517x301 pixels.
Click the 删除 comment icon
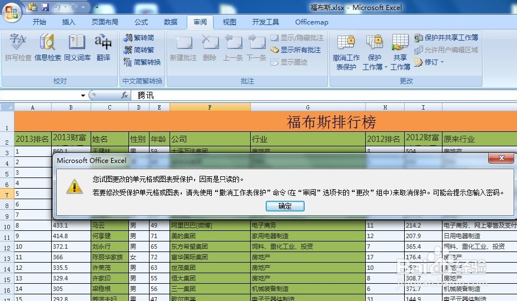click(x=210, y=47)
